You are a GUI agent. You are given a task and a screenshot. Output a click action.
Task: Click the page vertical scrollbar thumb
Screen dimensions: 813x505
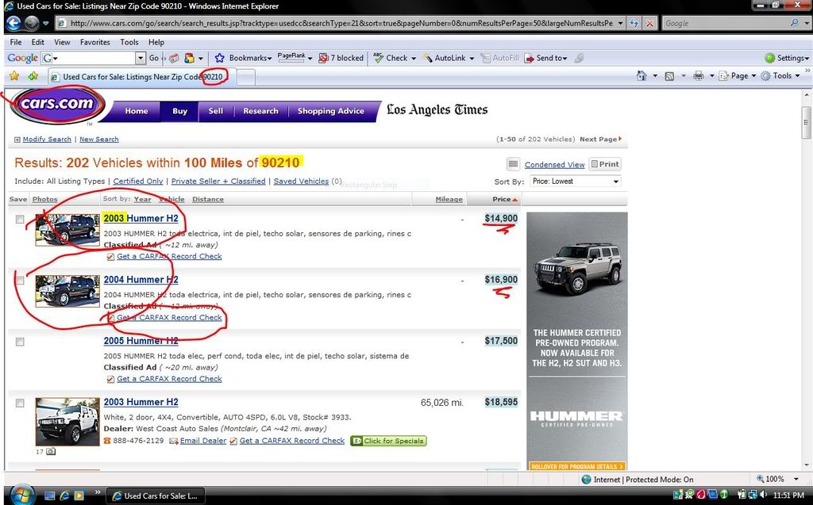click(806, 123)
